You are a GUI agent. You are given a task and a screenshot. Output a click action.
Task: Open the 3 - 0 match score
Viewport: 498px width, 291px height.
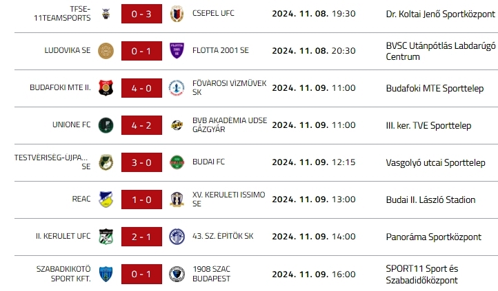point(141,162)
